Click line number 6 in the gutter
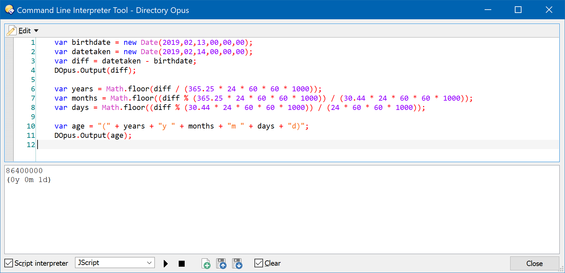This screenshot has width=565, height=273. pyautogui.click(x=33, y=89)
